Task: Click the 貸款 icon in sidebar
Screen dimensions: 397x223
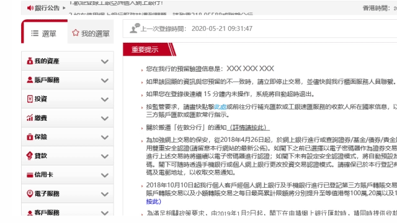Action: coord(30,155)
